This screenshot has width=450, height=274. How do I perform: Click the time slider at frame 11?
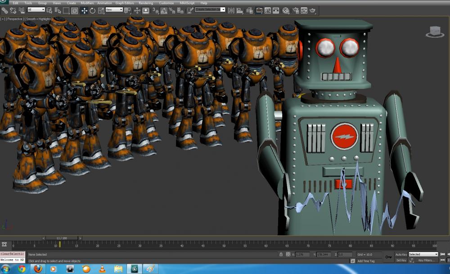coord(62,238)
